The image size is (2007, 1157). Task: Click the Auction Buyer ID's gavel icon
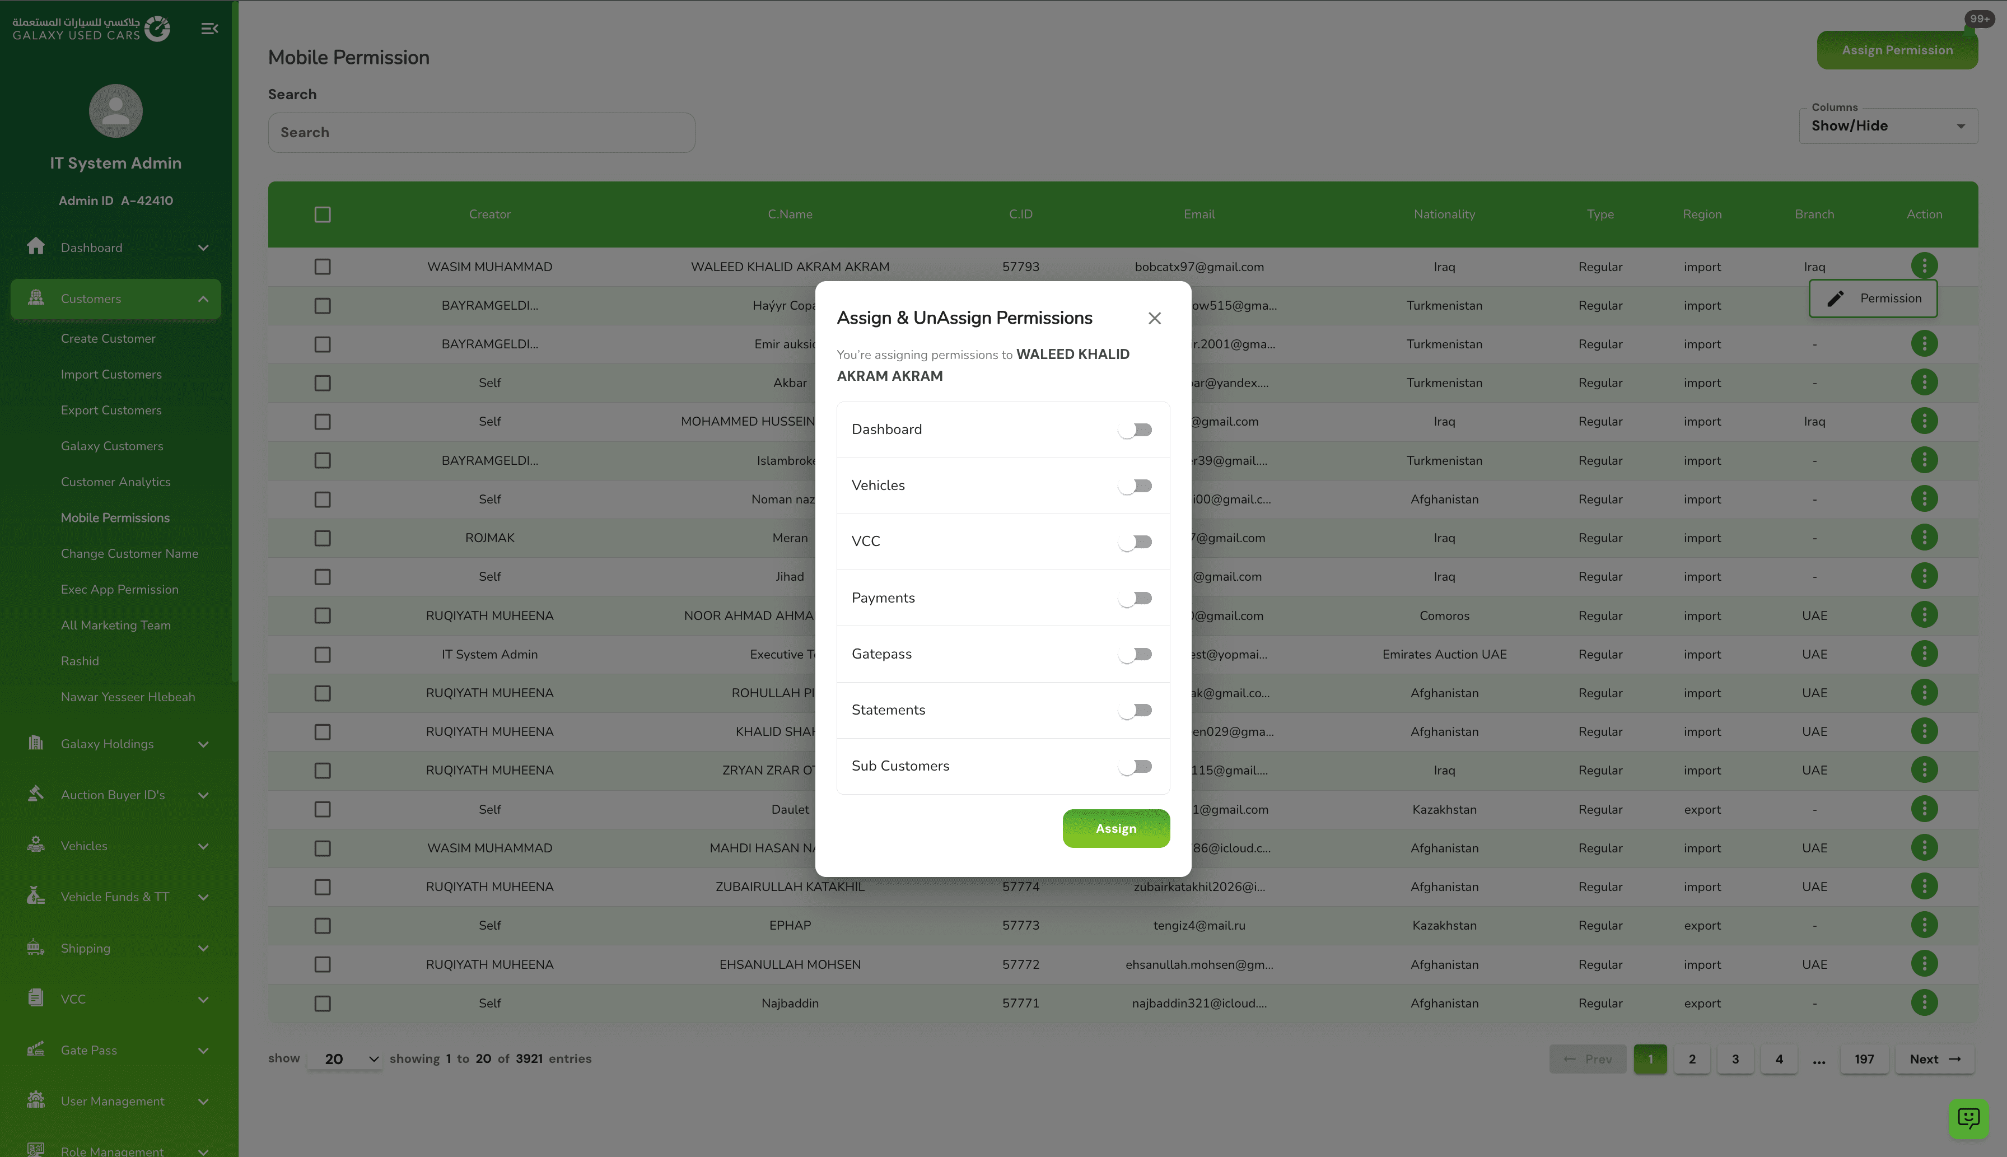(x=36, y=794)
